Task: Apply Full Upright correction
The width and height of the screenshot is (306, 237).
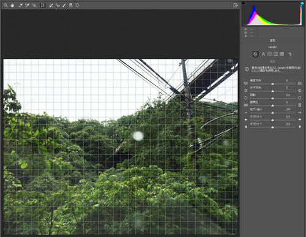Action: tap(282, 54)
